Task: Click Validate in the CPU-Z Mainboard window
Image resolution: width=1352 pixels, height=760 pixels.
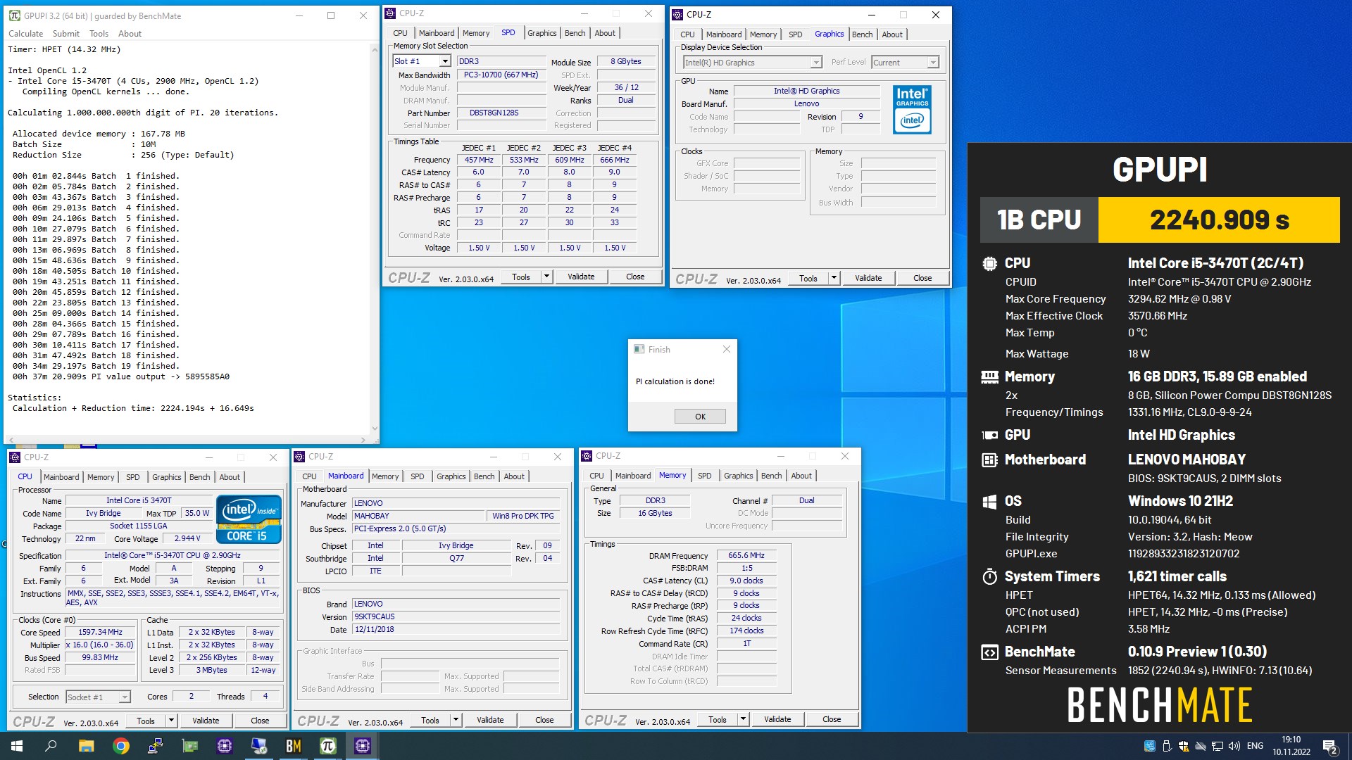Action: [490, 721]
